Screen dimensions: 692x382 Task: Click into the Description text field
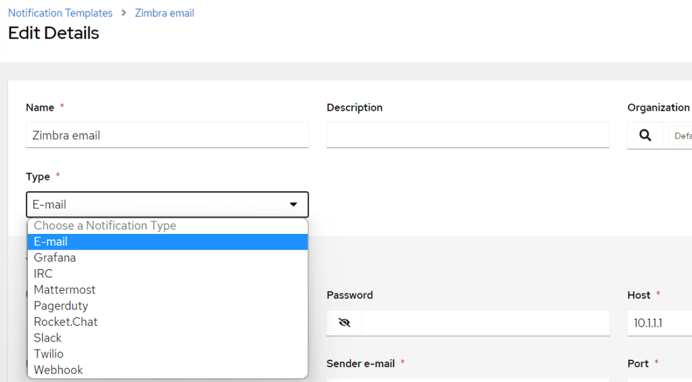click(467, 135)
